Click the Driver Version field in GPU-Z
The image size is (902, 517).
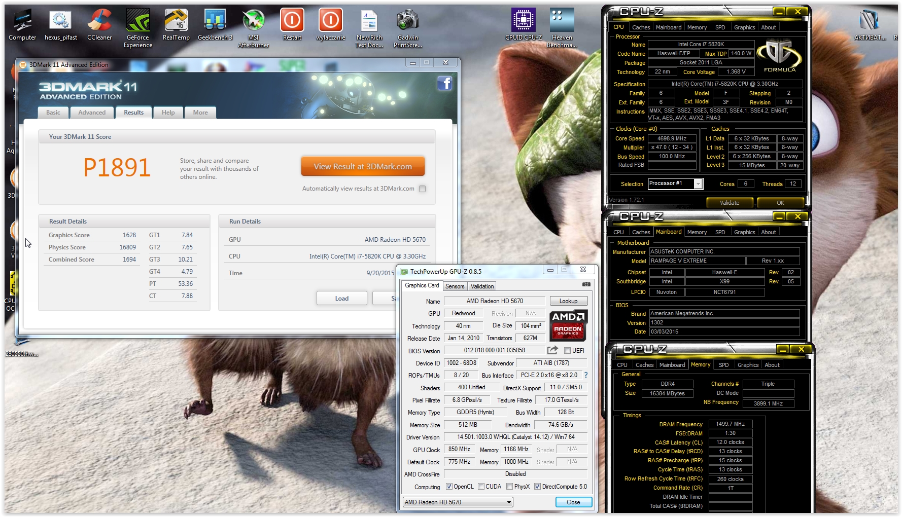point(515,437)
